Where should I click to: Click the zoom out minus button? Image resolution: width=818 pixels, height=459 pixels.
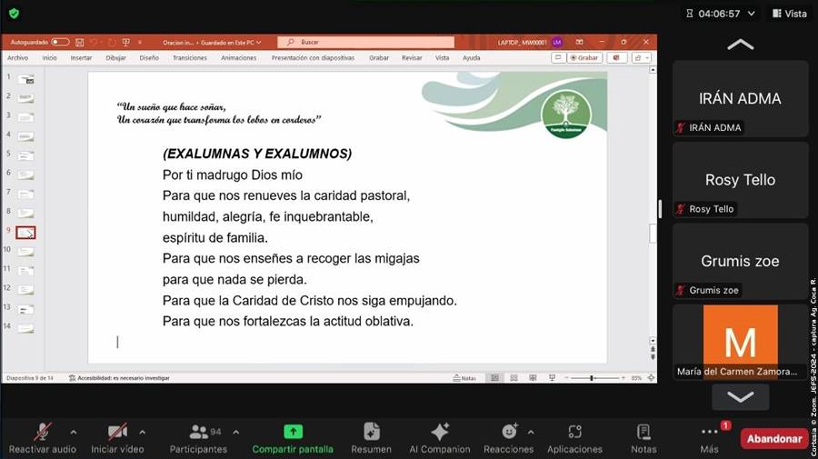pyautogui.click(x=566, y=377)
